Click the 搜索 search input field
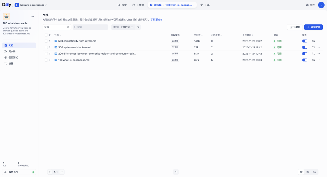The image size is (327, 177). pos(90,27)
